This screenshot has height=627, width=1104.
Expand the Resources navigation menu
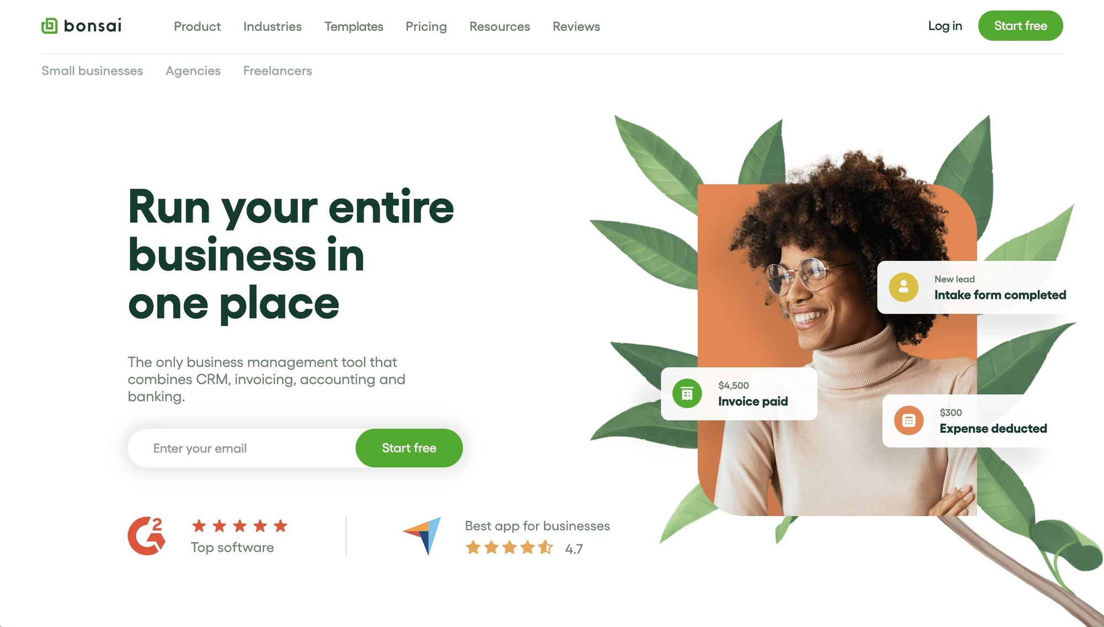500,26
